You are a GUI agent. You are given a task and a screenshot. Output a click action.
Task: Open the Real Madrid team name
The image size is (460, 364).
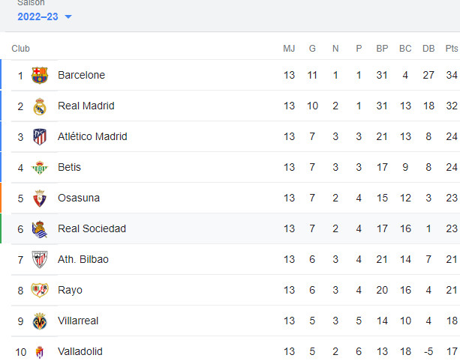coord(86,106)
